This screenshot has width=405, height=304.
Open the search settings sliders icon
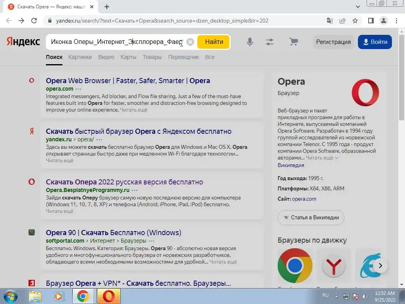[x=270, y=42]
